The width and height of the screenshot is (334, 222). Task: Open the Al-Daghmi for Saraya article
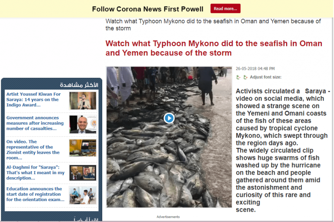tap(35, 172)
